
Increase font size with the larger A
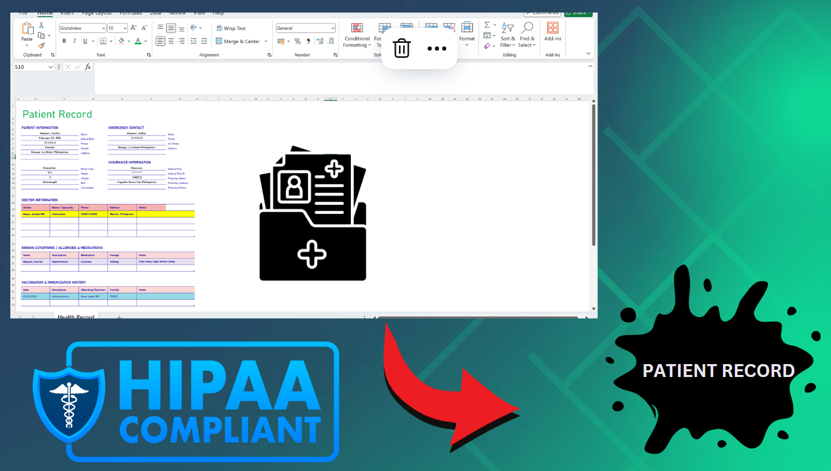tap(133, 28)
